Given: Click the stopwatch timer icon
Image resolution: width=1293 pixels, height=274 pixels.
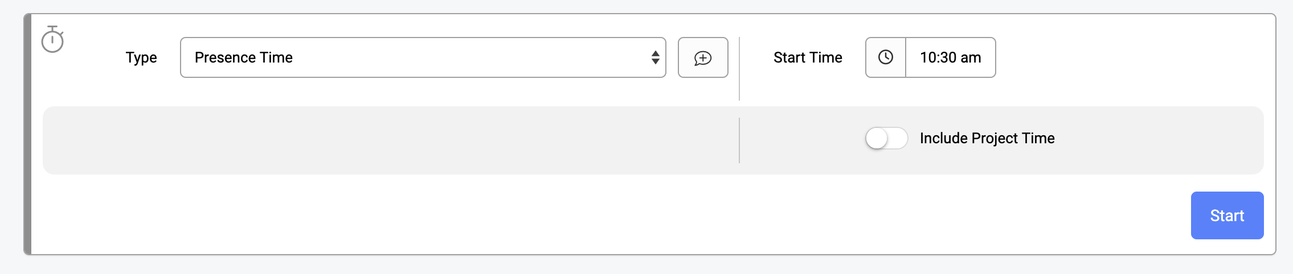Looking at the screenshot, I should coord(52,39).
